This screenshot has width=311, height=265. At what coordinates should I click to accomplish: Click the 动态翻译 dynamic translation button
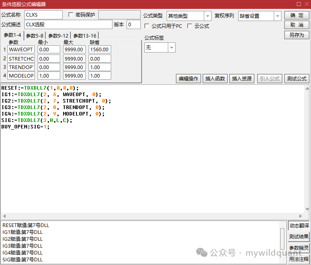[299, 225]
